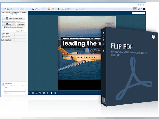159x119 pixels.
Task: Expand the Flash Display Settings node
Action: (2, 39)
